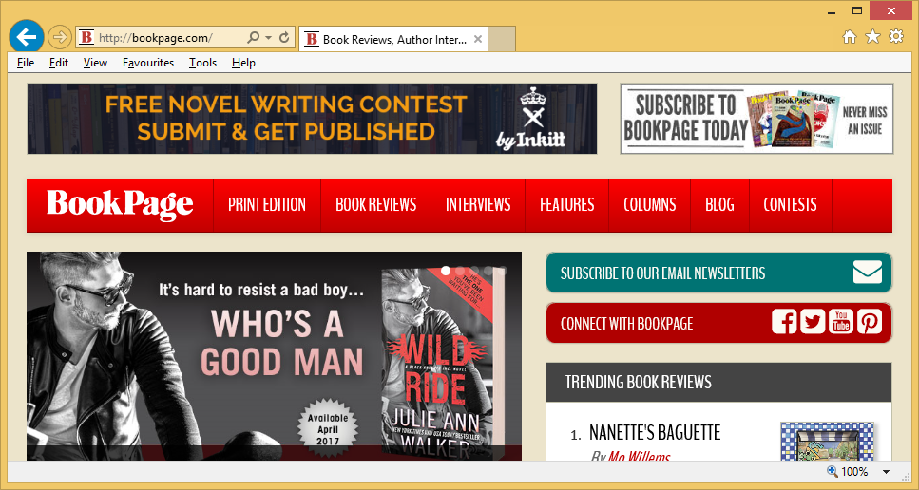Click the email envelope icon

point(868,273)
